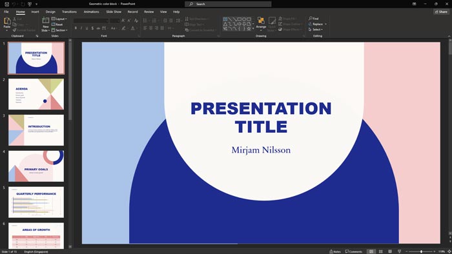Apply Bold formatting
Image resolution: width=452 pixels, height=254 pixels.
tap(76, 28)
